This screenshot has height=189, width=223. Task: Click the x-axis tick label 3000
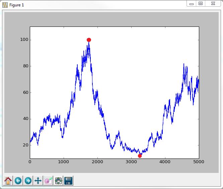point(131,162)
